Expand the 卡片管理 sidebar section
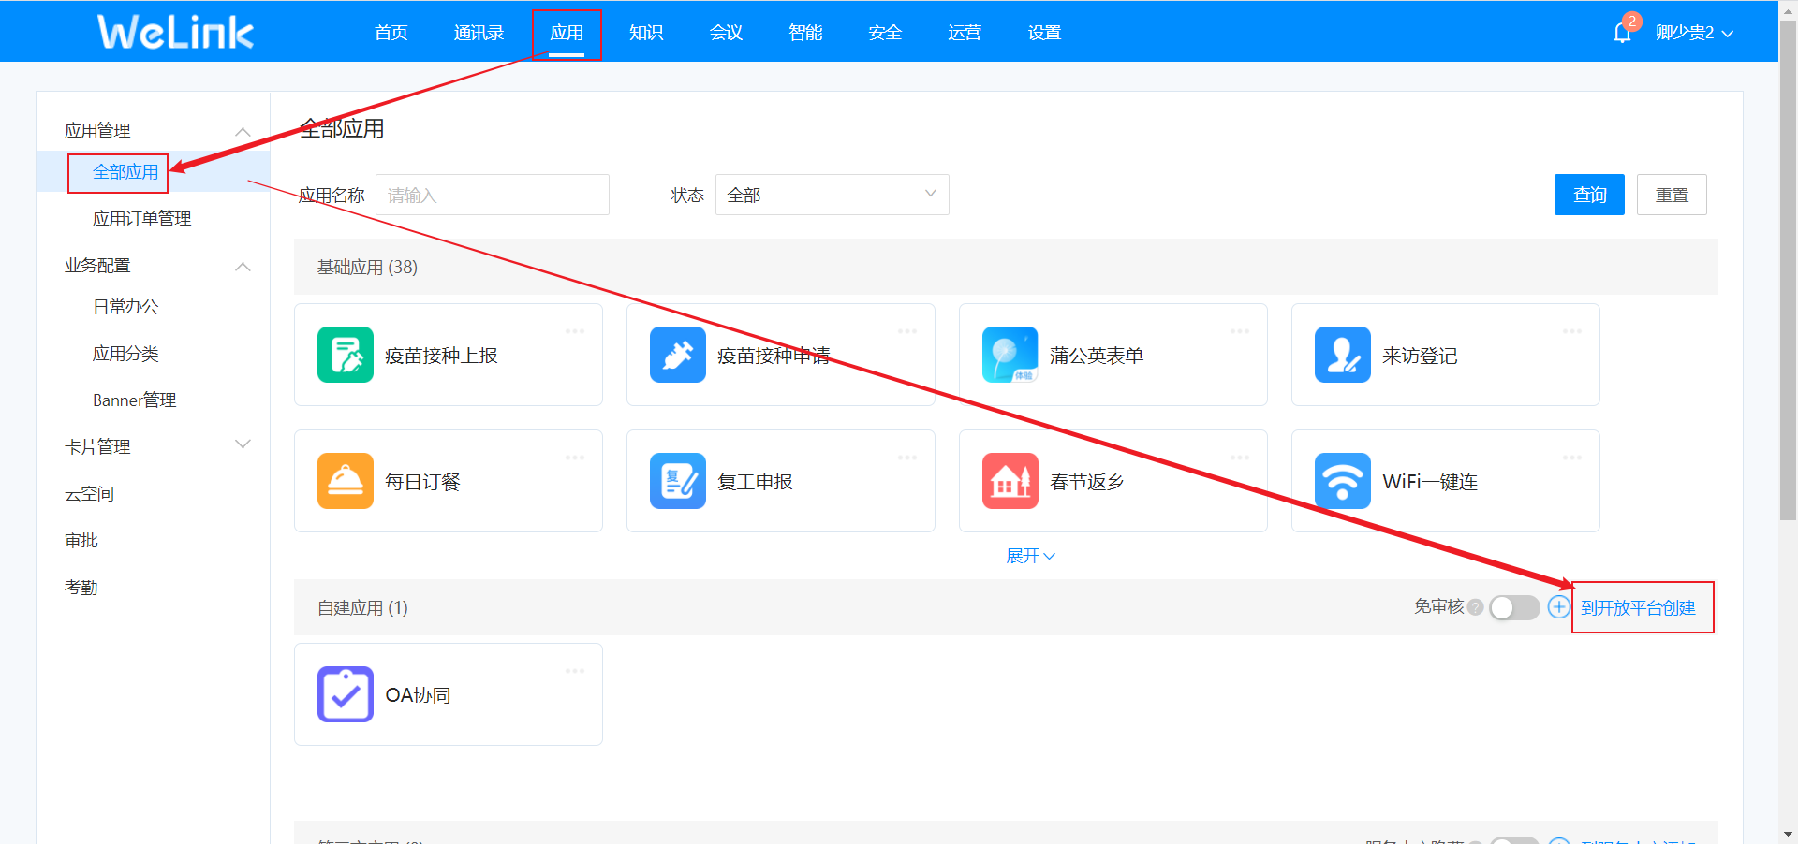The height and width of the screenshot is (844, 1798). tap(243, 445)
